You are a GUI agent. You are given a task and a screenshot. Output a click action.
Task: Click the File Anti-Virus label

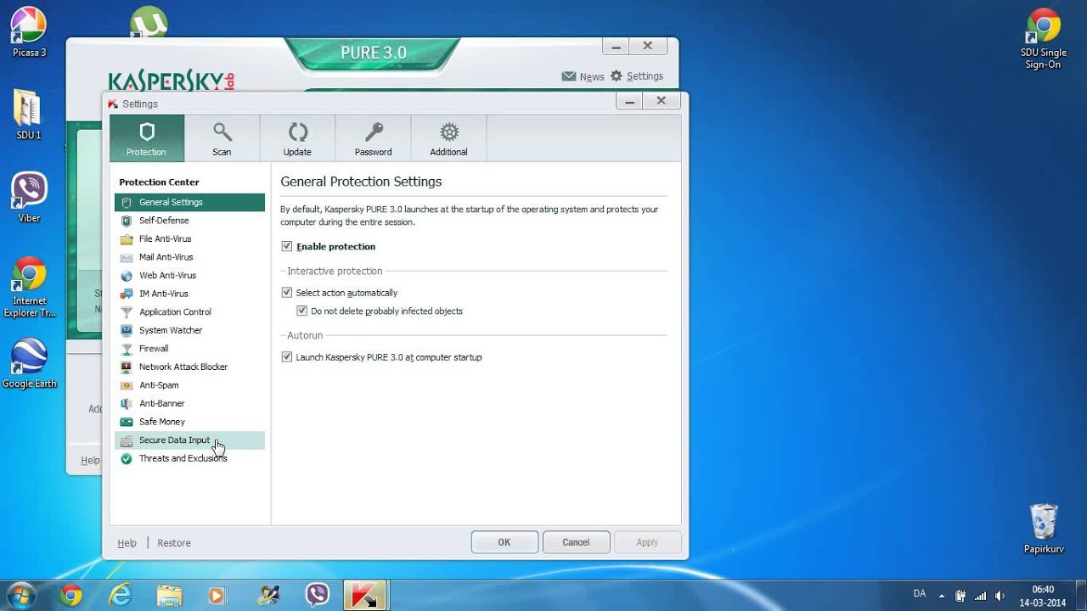click(x=166, y=239)
